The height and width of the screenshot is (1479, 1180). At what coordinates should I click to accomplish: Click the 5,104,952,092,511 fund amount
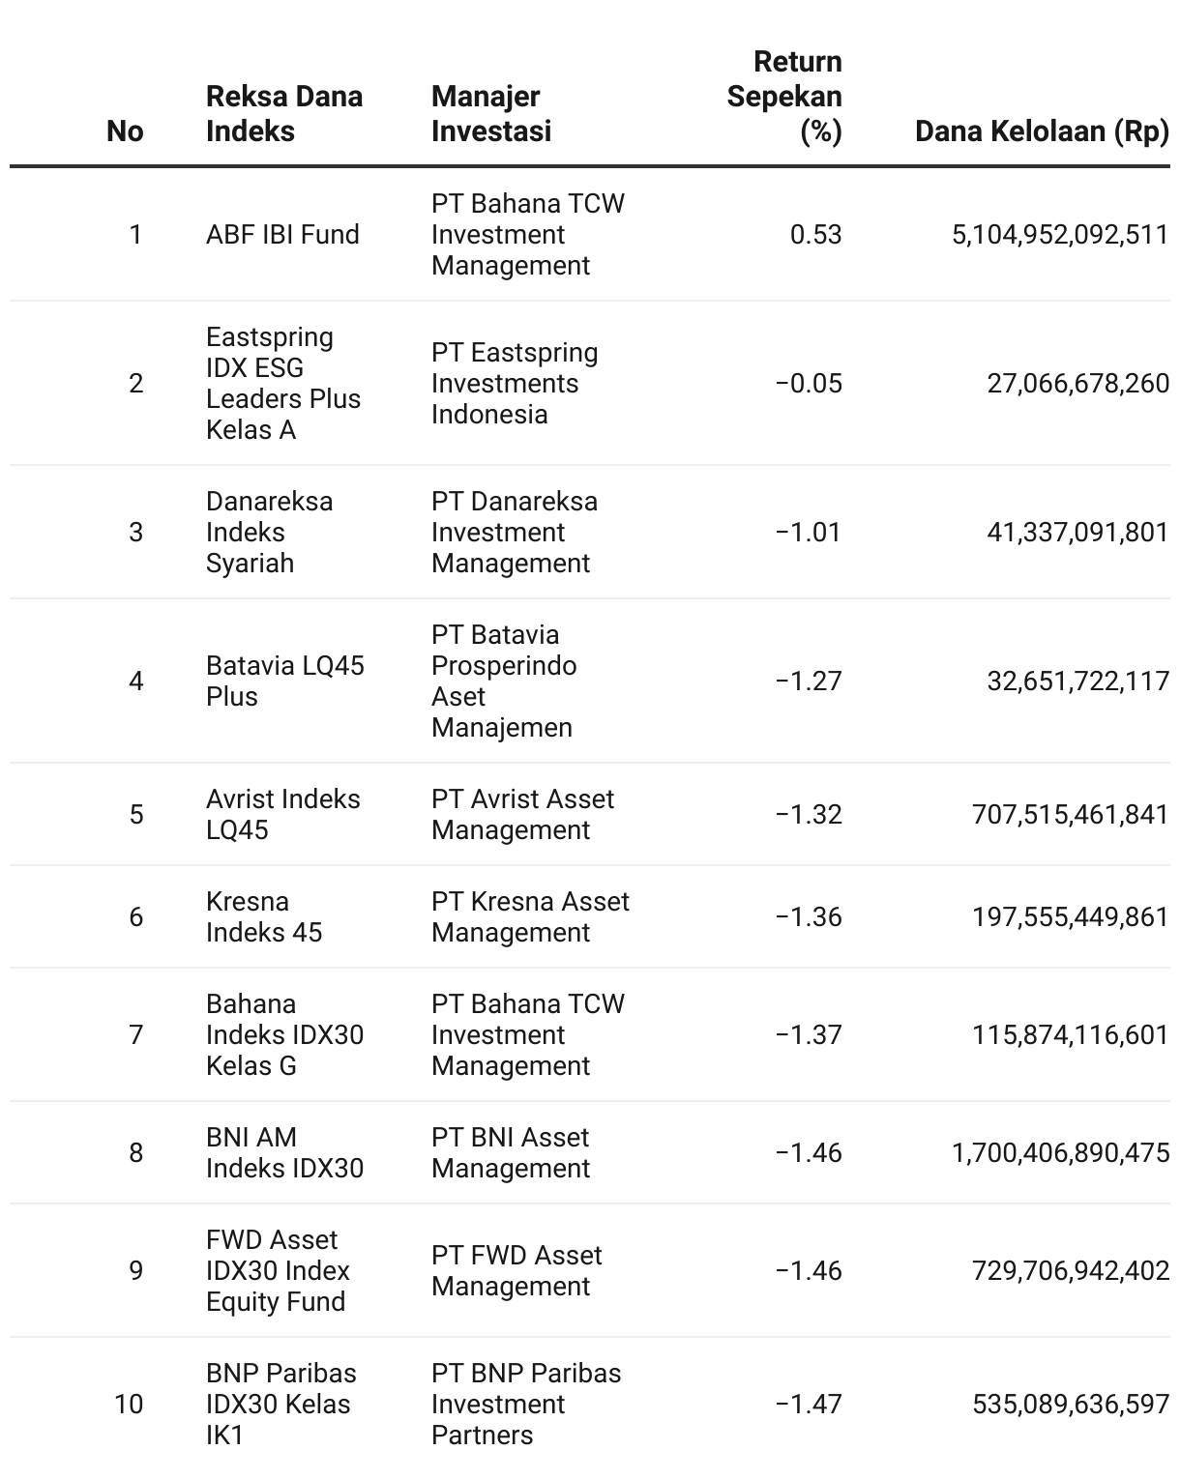(1061, 234)
